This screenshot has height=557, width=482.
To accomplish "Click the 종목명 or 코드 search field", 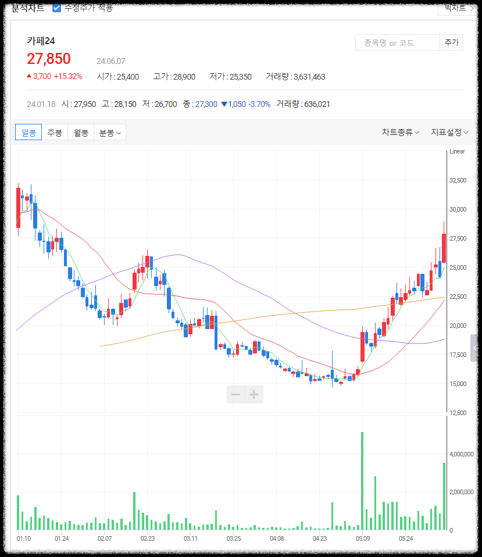I will [x=398, y=42].
